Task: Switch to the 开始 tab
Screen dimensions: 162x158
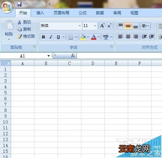Action: tap(23, 13)
